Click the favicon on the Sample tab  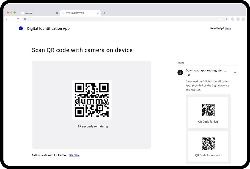pyautogui.click(x=23, y=13)
